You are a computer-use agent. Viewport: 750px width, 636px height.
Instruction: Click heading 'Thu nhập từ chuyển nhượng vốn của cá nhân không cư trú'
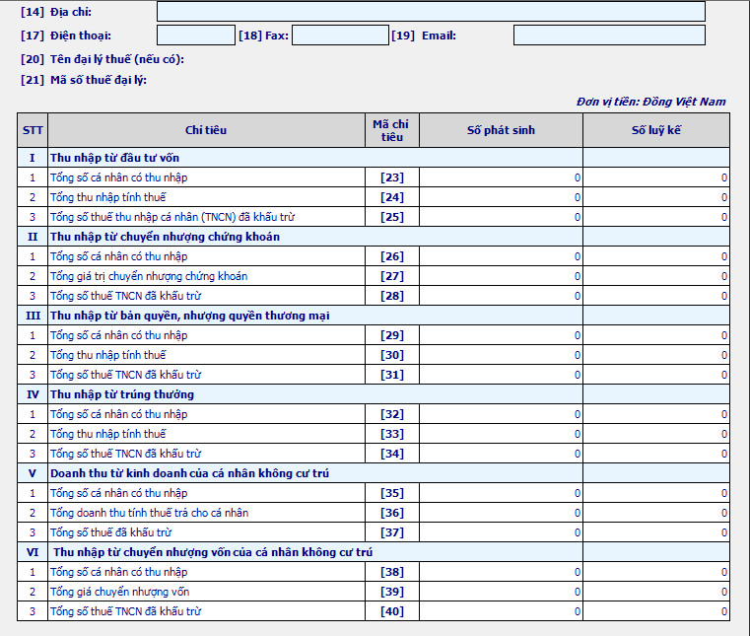click(213, 553)
